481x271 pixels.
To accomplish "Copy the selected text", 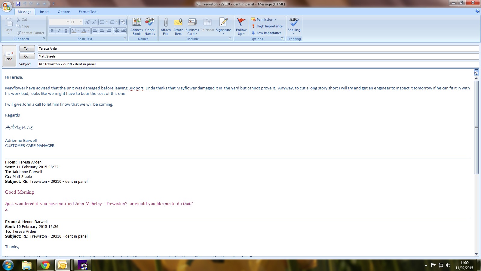I will pos(23,26).
